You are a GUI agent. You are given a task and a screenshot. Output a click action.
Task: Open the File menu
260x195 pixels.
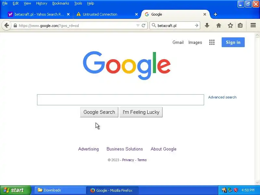(x=5, y=3)
